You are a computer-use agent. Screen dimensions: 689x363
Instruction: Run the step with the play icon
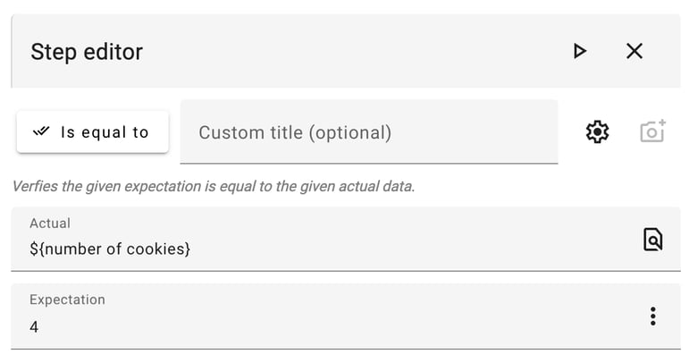[x=580, y=51]
